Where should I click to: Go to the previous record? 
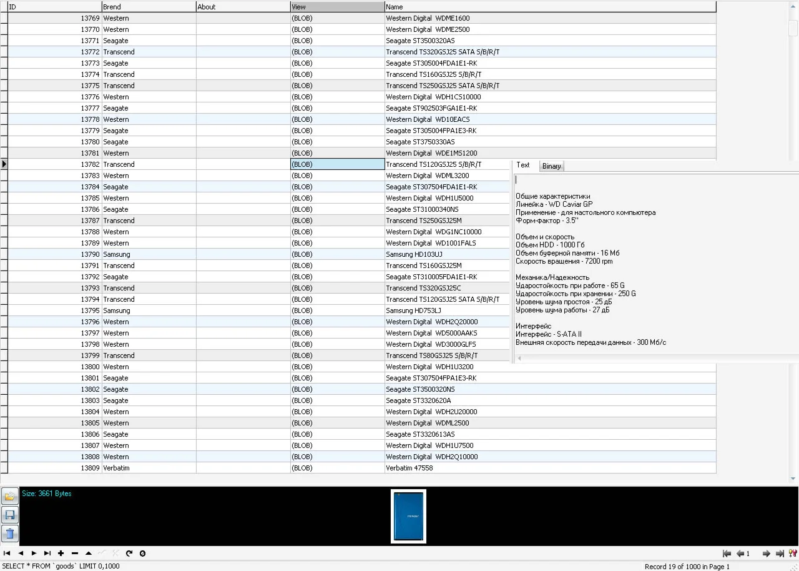[x=21, y=554]
